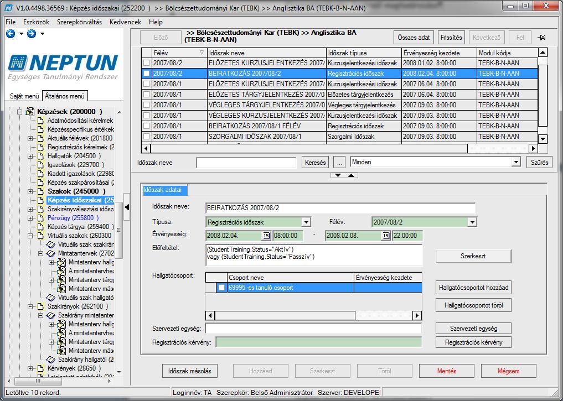Collapse the Képzések tree node
Screen dimensions: 563x401
20,112
